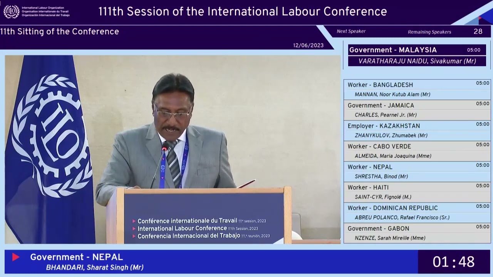Select the Government - MALAYSIA next speaker entry

[417, 55]
